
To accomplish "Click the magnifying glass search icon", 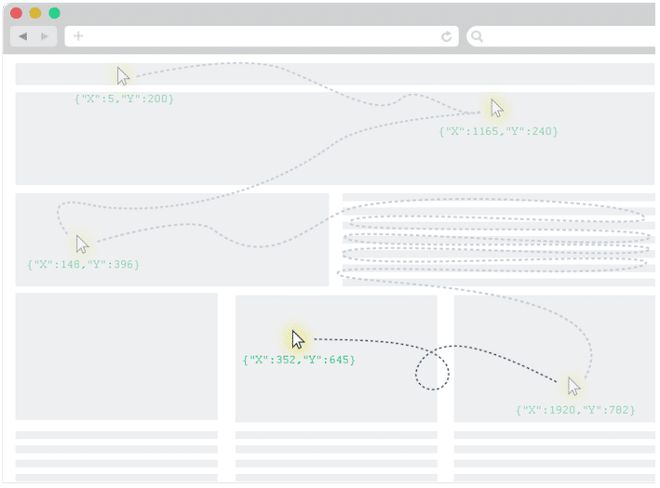I will coord(478,36).
